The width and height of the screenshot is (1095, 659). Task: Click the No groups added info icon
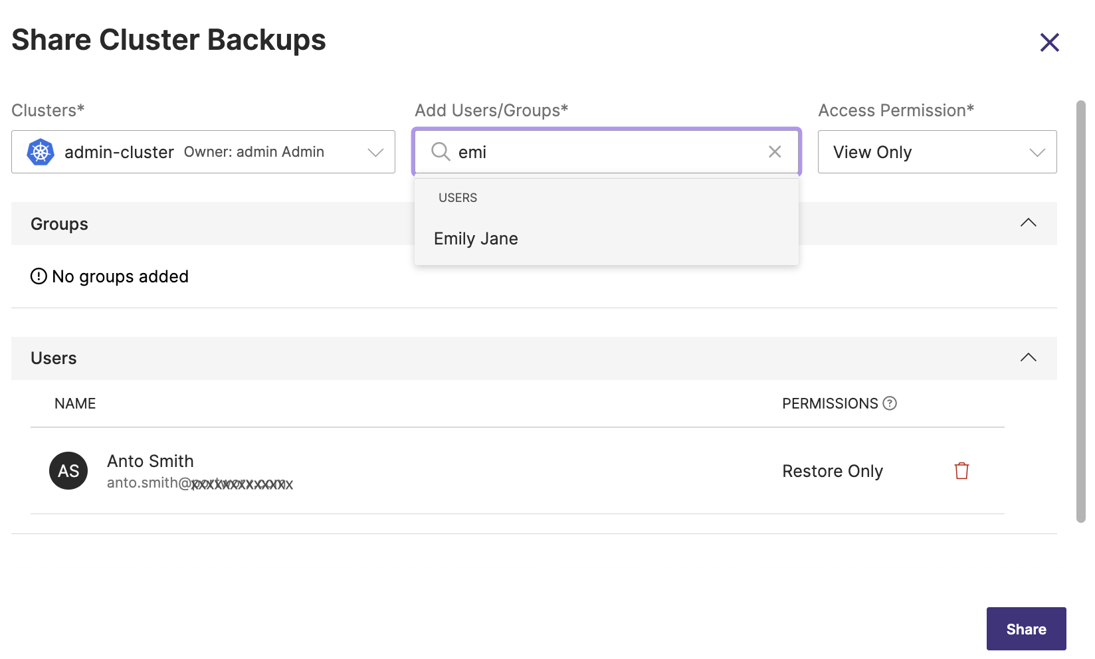(39, 276)
